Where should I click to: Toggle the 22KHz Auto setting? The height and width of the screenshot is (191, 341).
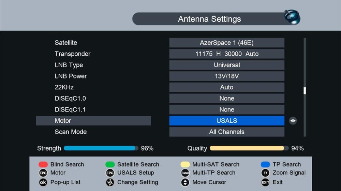(227, 87)
